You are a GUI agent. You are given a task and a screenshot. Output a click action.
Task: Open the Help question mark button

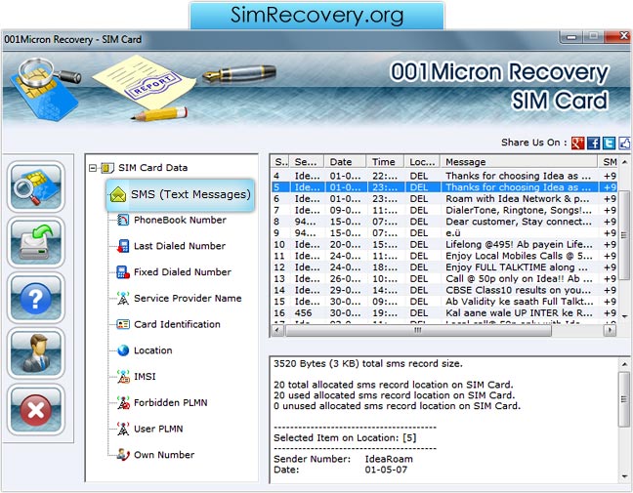point(36,298)
